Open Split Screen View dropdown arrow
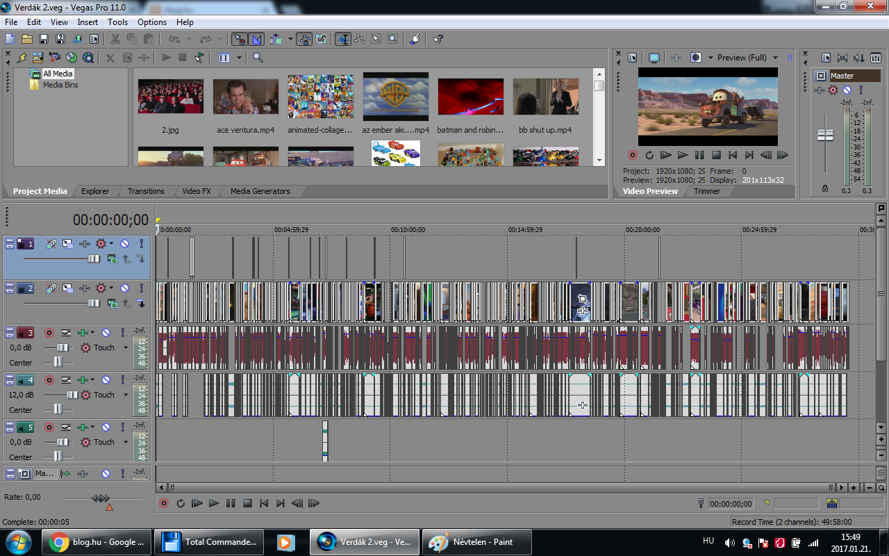Image resolution: width=889 pixels, height=556 pixels. (711, 58)
